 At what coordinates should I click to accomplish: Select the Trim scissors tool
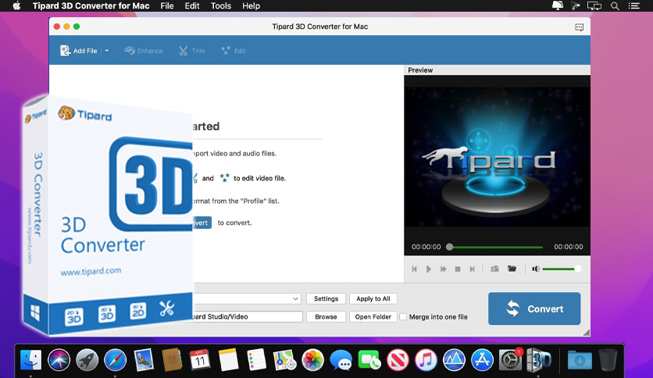(192, 51)
